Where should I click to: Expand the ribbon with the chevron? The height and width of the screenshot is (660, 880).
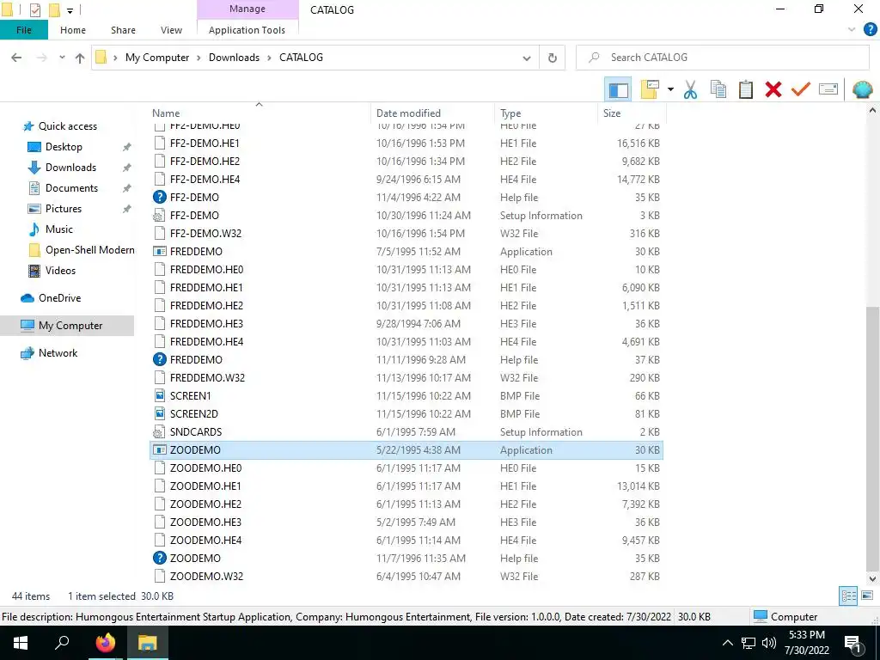[852, 30]
